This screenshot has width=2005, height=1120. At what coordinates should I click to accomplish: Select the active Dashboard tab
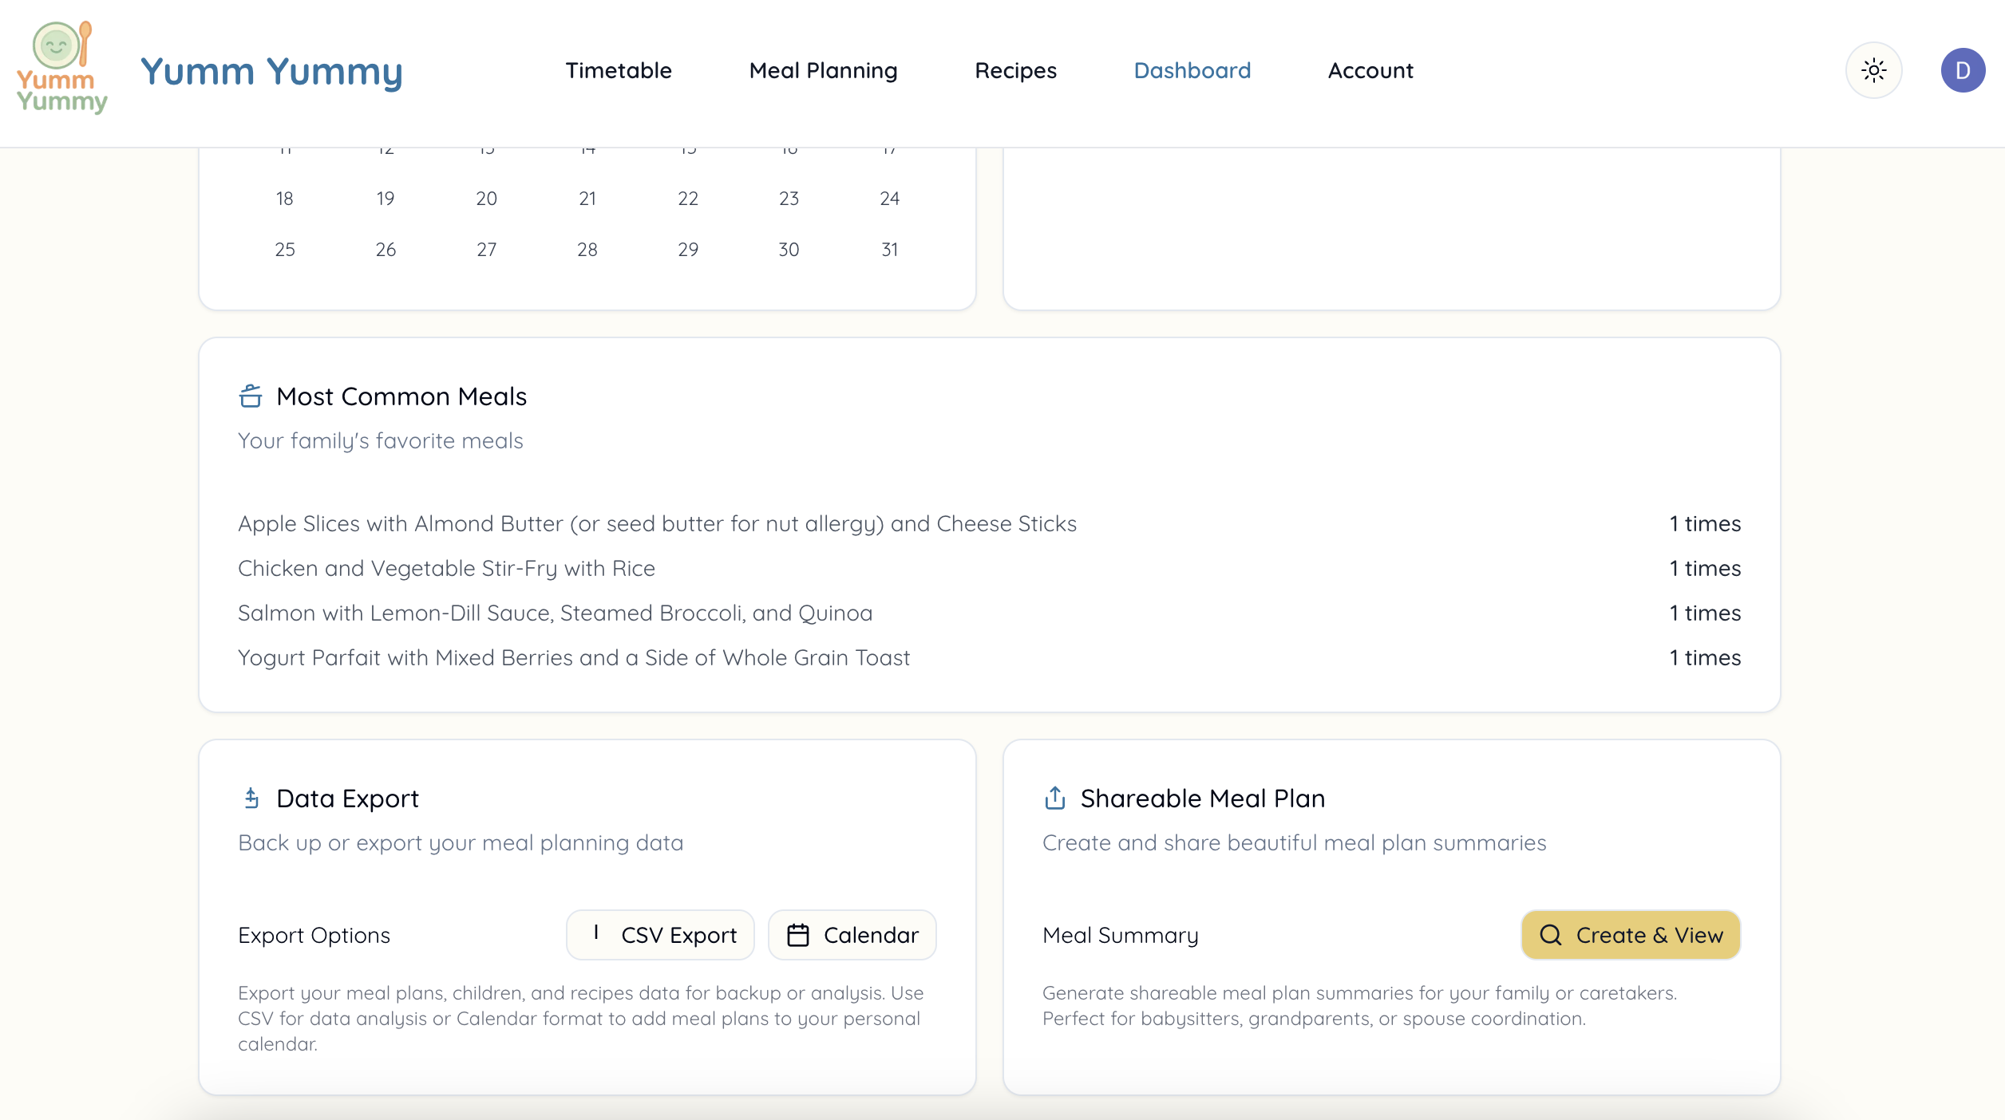pos(1192,71)
